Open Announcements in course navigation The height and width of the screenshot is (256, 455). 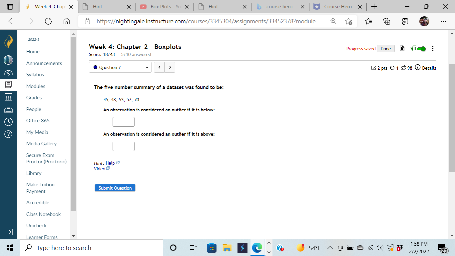(x=44, y=63)
